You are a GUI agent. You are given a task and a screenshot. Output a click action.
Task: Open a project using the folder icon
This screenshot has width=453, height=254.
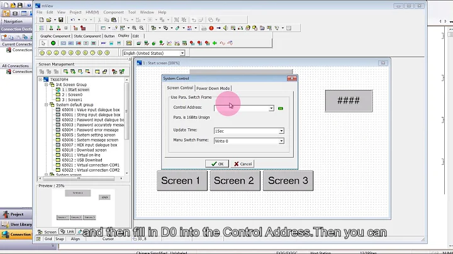[48, 20]
